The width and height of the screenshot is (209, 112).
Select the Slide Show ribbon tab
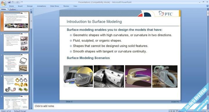pos(55,6)
